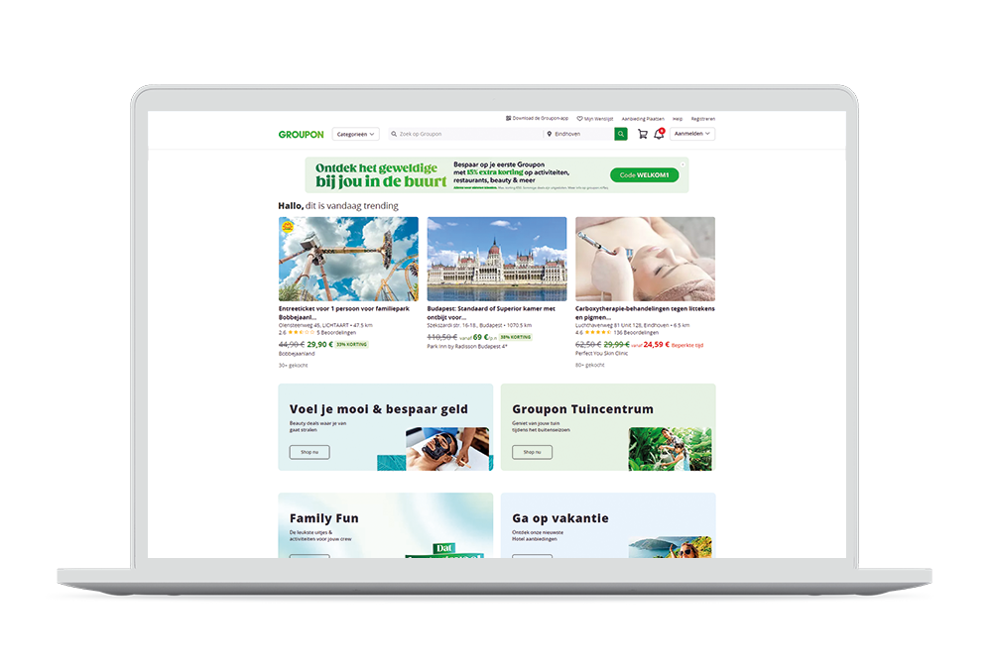Click the Perfect You Skin Clinic text

pyautogui.click(x=602, y=353)
